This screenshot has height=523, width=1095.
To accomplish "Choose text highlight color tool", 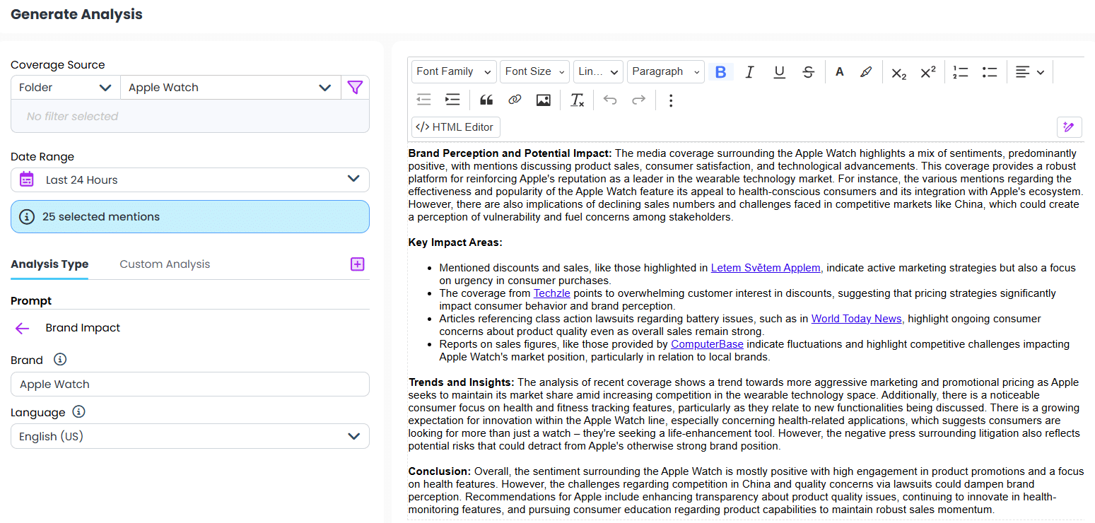I will pyautogui.click(x=866, y=72).
